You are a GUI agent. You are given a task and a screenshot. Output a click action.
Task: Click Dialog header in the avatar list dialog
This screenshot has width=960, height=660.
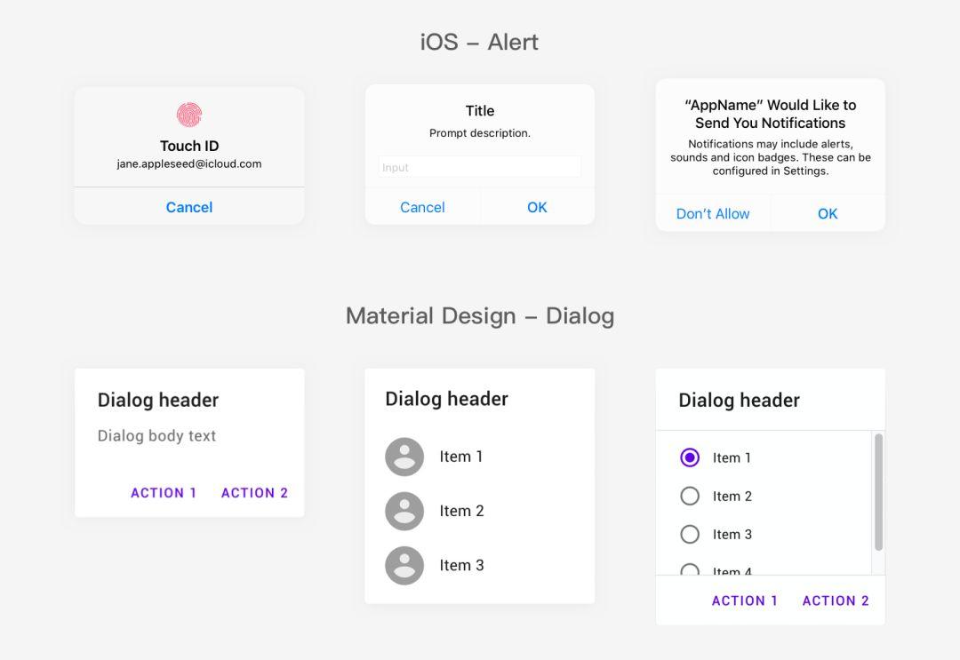point(447,399)
